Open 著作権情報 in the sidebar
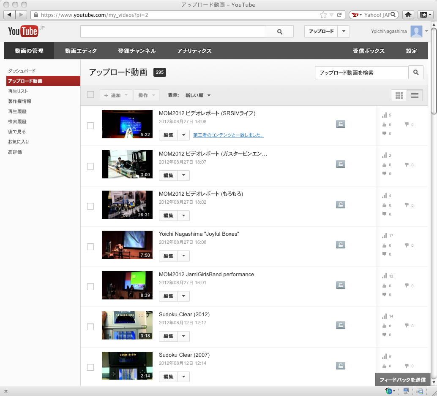Image resolution: width=437 pixels, height=396 pixels. (x=19, y=101)
